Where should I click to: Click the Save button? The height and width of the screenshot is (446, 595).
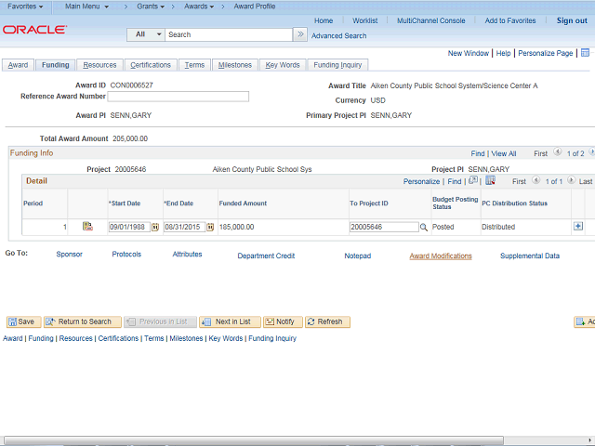23,322
